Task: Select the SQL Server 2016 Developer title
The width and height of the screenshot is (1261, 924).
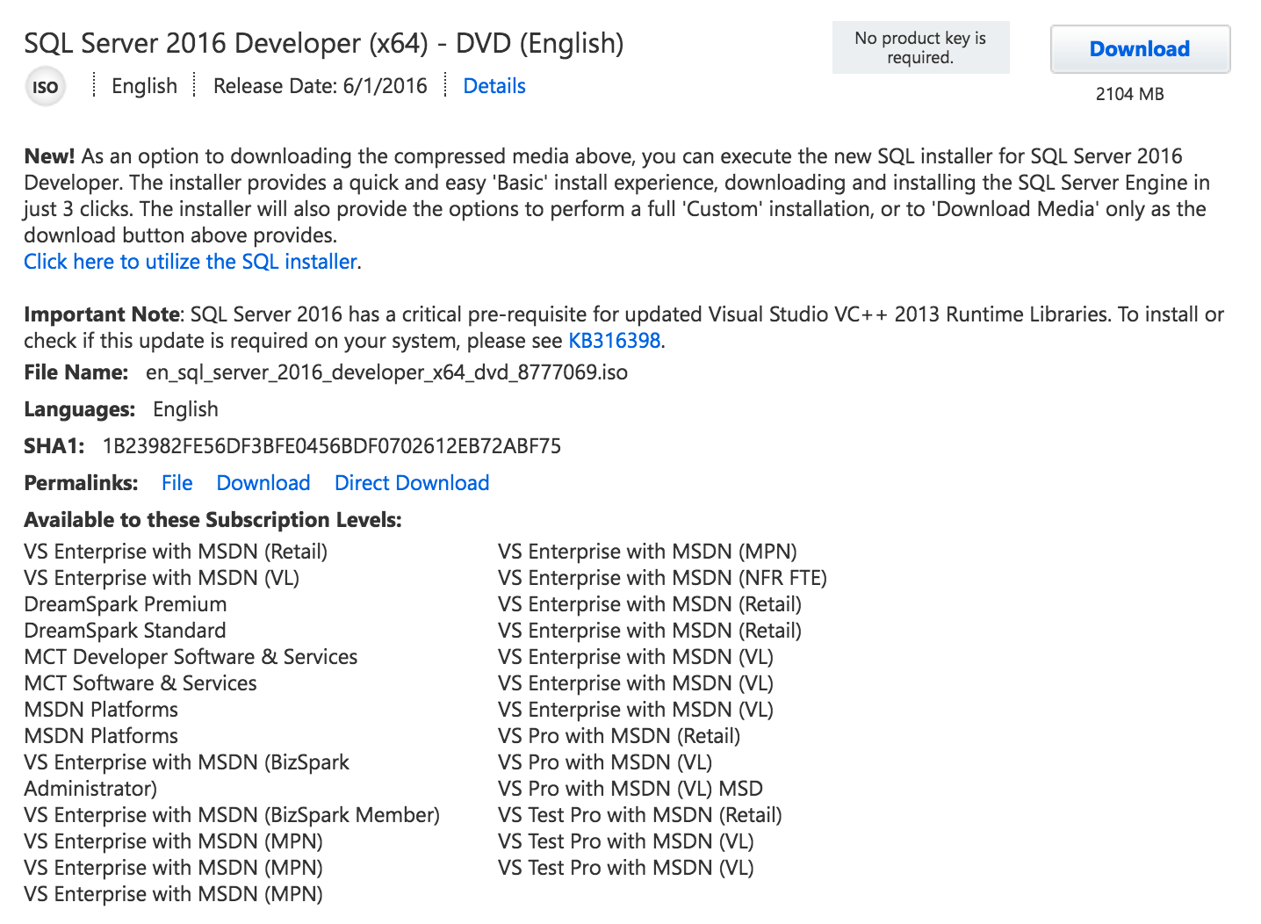Action: click(x=324, y=43)
